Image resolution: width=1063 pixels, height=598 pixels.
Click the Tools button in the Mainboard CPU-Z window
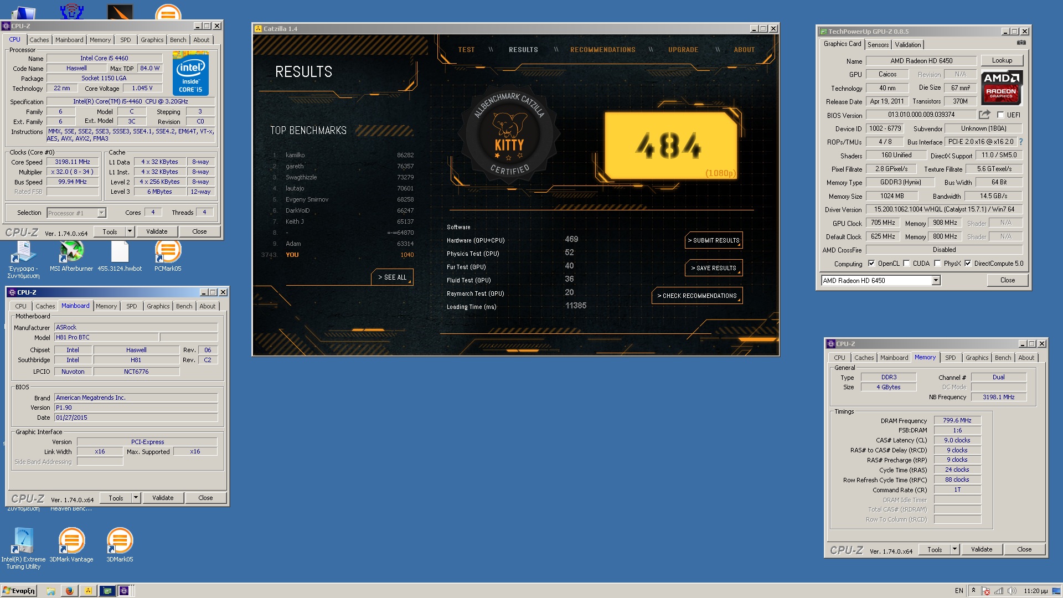pos(116,498)
